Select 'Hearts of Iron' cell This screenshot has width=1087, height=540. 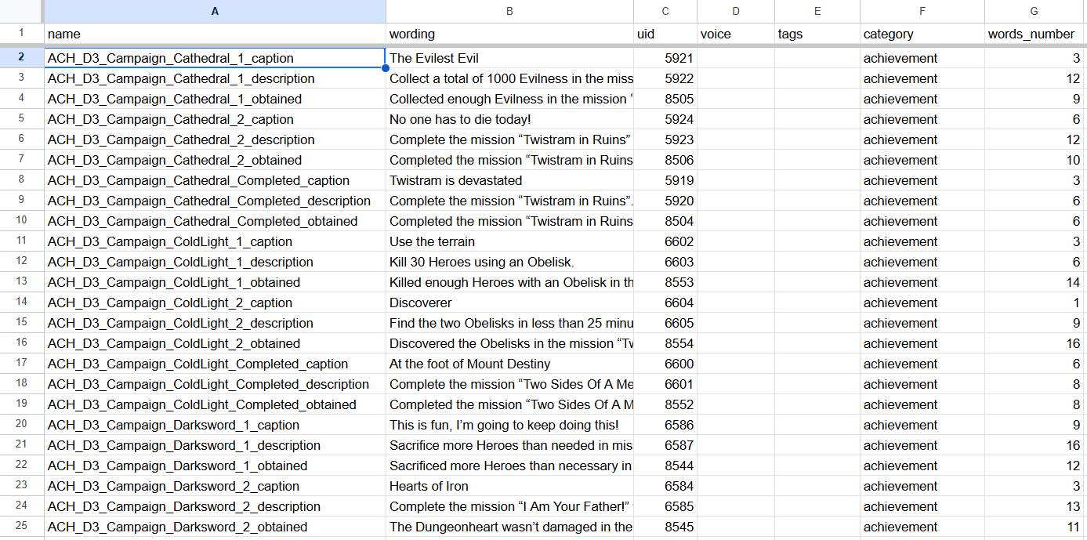[x=509, y=486]
